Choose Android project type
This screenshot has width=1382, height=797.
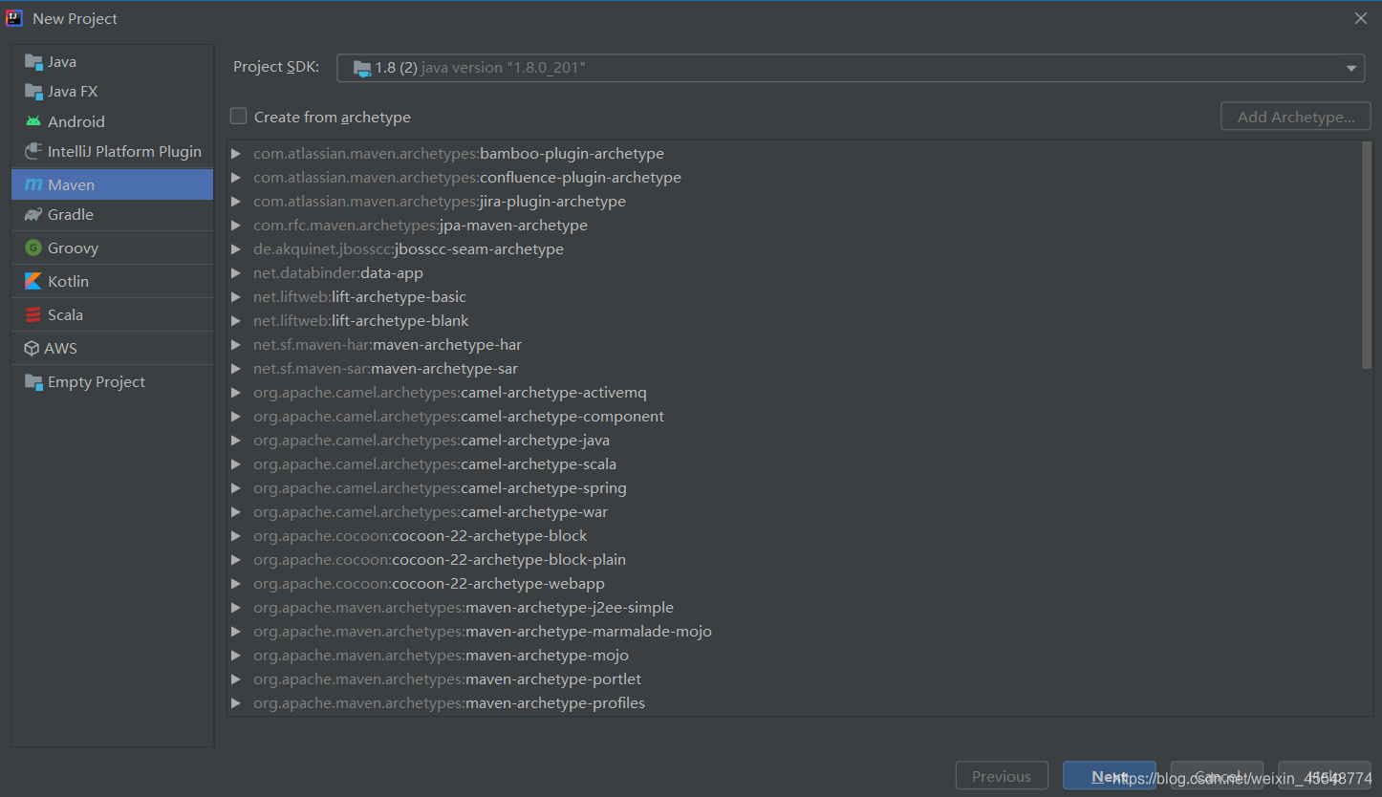pyautogui.click(x=113, y=121)
